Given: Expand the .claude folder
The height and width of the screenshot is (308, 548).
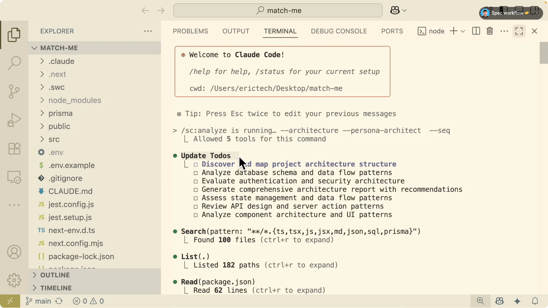Looking at the screenshot, I should (x=95, y=61).
